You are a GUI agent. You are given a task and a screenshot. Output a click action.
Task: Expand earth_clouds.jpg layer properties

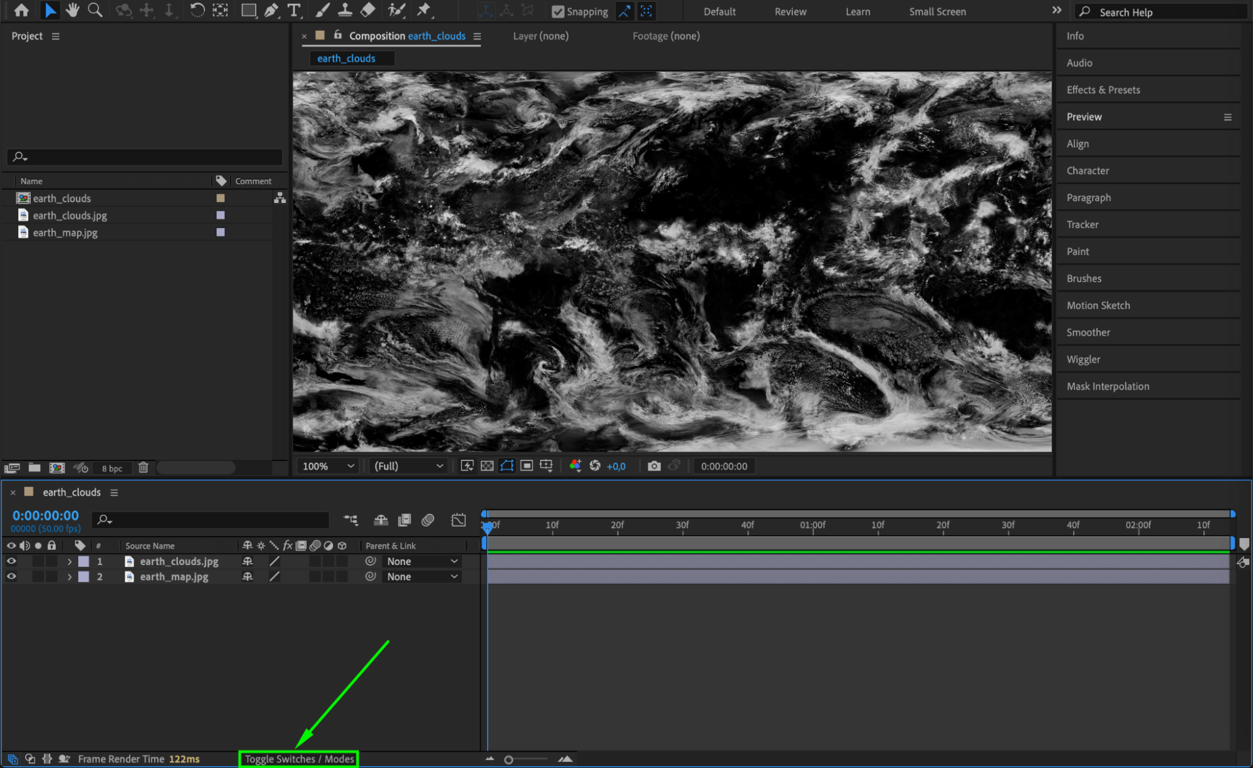(70, 561)
